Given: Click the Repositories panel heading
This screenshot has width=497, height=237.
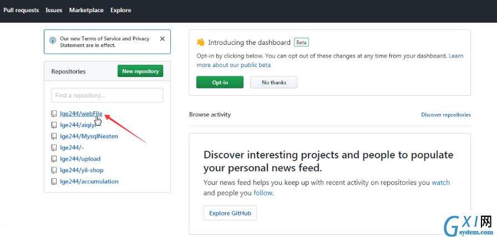Looking at the screenshot, I should 68,71.
